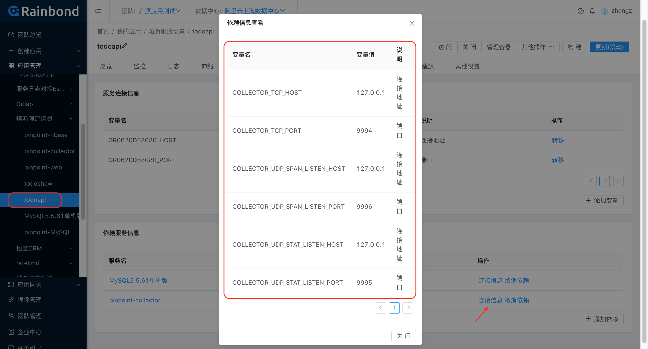This screenshot has width=648, height=349.
Task: Click 取消依赖 for MySQL5.5.61单机版
Action: coord(517,281)
